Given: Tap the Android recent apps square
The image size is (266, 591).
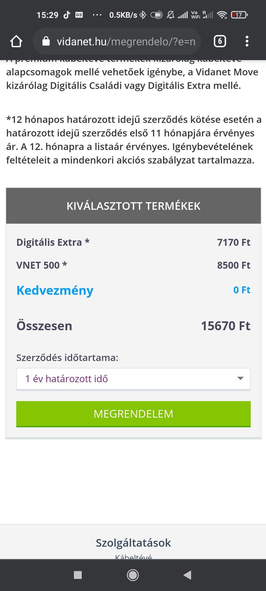Looking at the screenshot, I should [78, 575].
